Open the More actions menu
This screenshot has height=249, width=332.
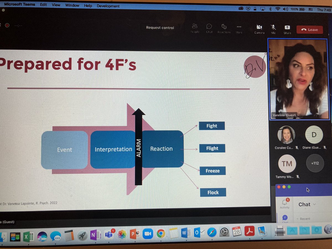239,29
